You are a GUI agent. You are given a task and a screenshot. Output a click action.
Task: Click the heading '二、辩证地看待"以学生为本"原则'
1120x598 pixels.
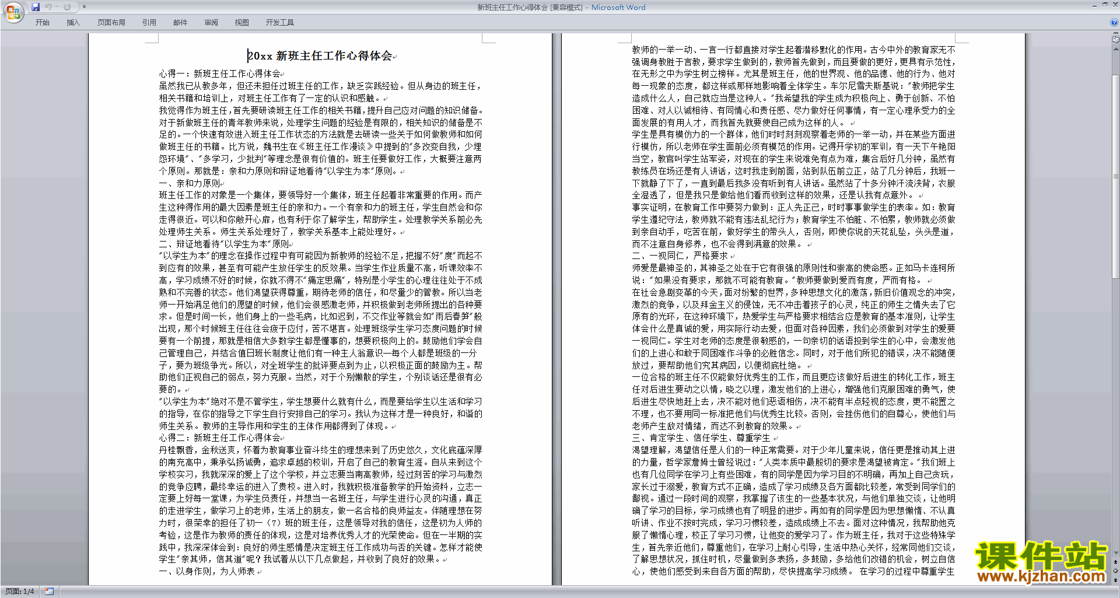coord(225,244)
